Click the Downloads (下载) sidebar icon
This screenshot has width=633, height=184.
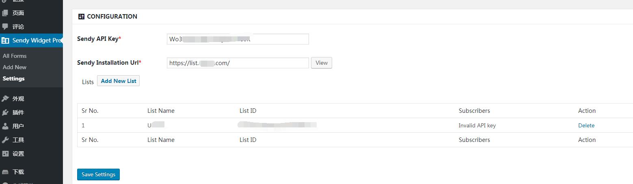tap(5, 172)
